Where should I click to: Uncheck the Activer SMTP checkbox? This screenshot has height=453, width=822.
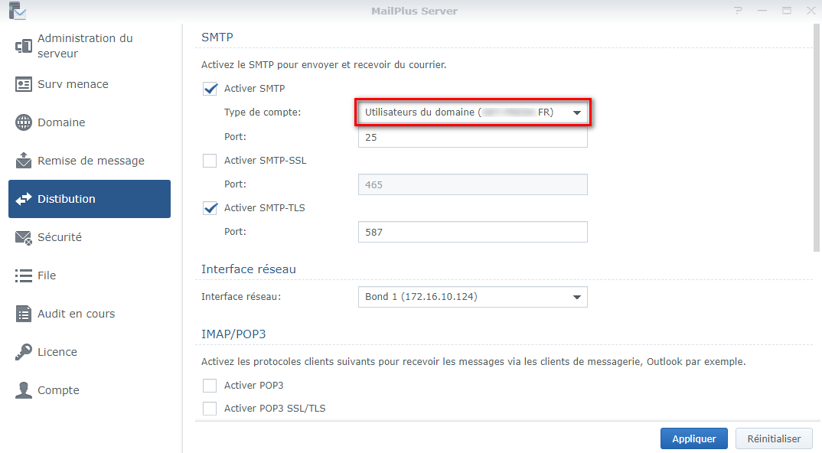coord(210,89)
